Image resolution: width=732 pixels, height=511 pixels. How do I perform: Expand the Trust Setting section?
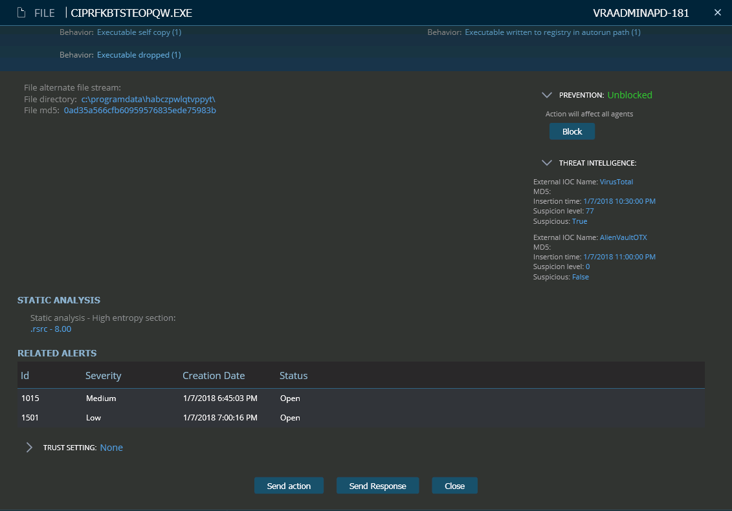[28, 447]
